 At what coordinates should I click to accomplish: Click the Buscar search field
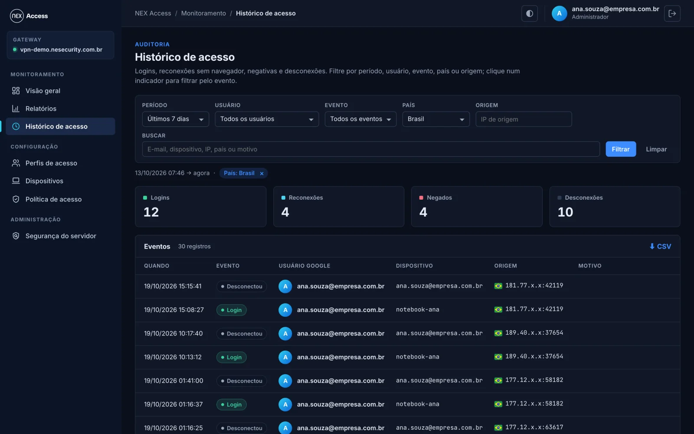click(x=371, y=149)
